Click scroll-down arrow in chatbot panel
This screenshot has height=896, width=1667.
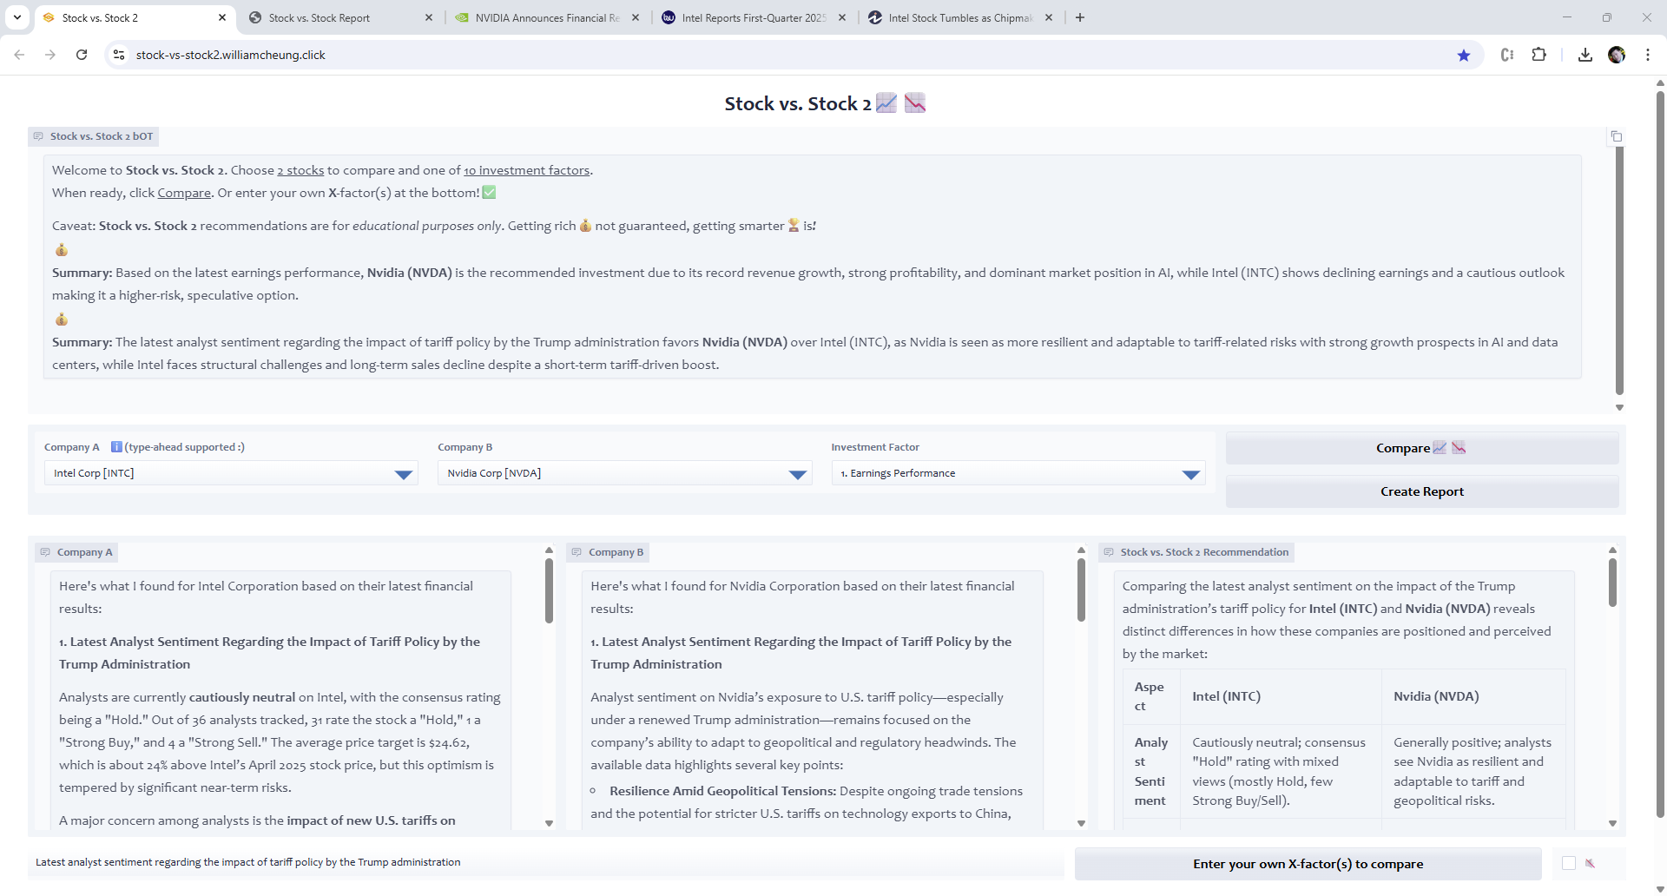tap(1619, 407)
